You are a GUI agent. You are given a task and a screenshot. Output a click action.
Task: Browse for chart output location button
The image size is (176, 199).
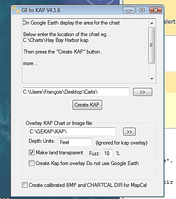pyautogui.click(x=142, y=92)
